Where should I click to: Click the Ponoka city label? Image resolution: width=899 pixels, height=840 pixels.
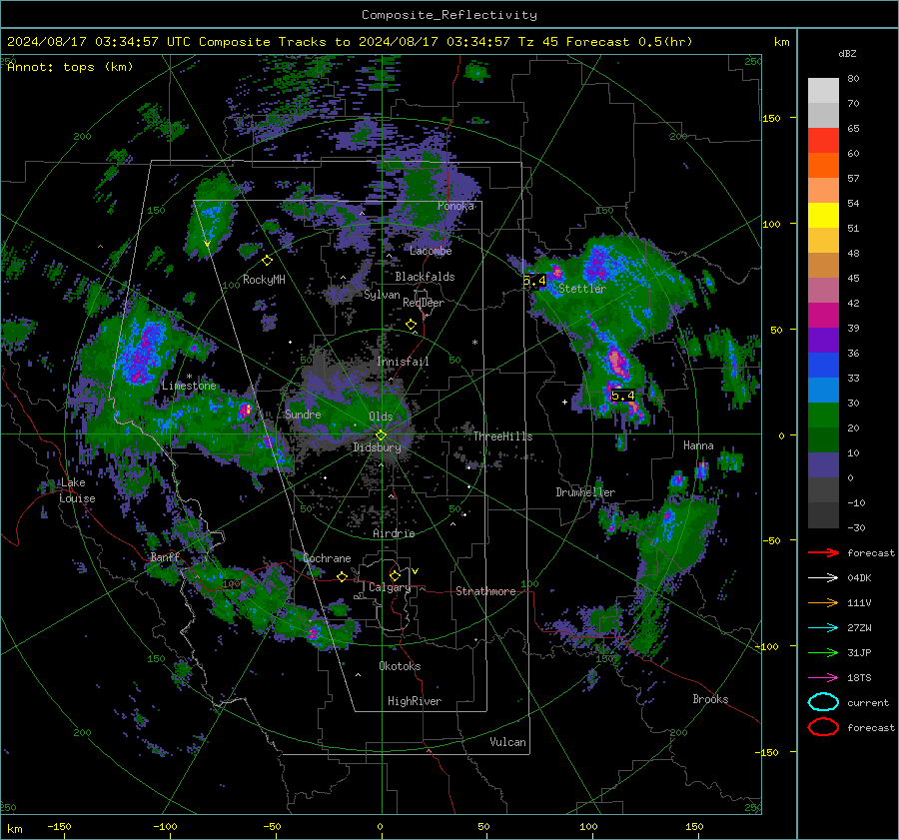pos(455,206)
